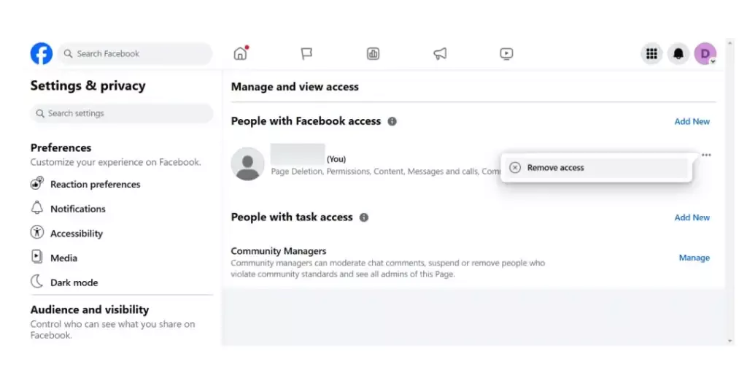Click the page scrollbar down arrow
The height and width of the screenshot is (389, 747).
coord(729,341)
